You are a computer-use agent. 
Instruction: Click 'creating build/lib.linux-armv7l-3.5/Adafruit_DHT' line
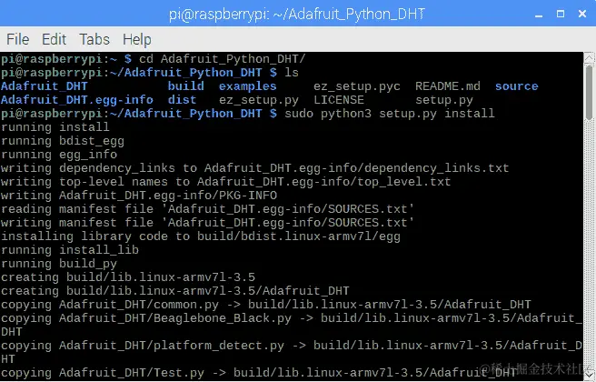tap(174, 291)
